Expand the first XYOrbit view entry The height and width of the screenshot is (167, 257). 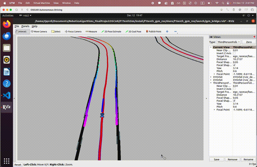pos(211,77)
